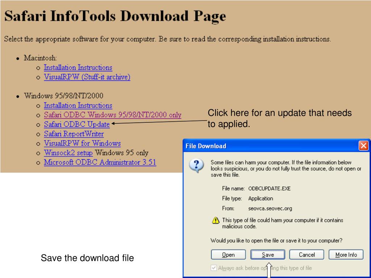Image resolution: width=371 pixels, height=278 pixels.
Task: Click the Open button in File Download
Action: pos(228,254)
